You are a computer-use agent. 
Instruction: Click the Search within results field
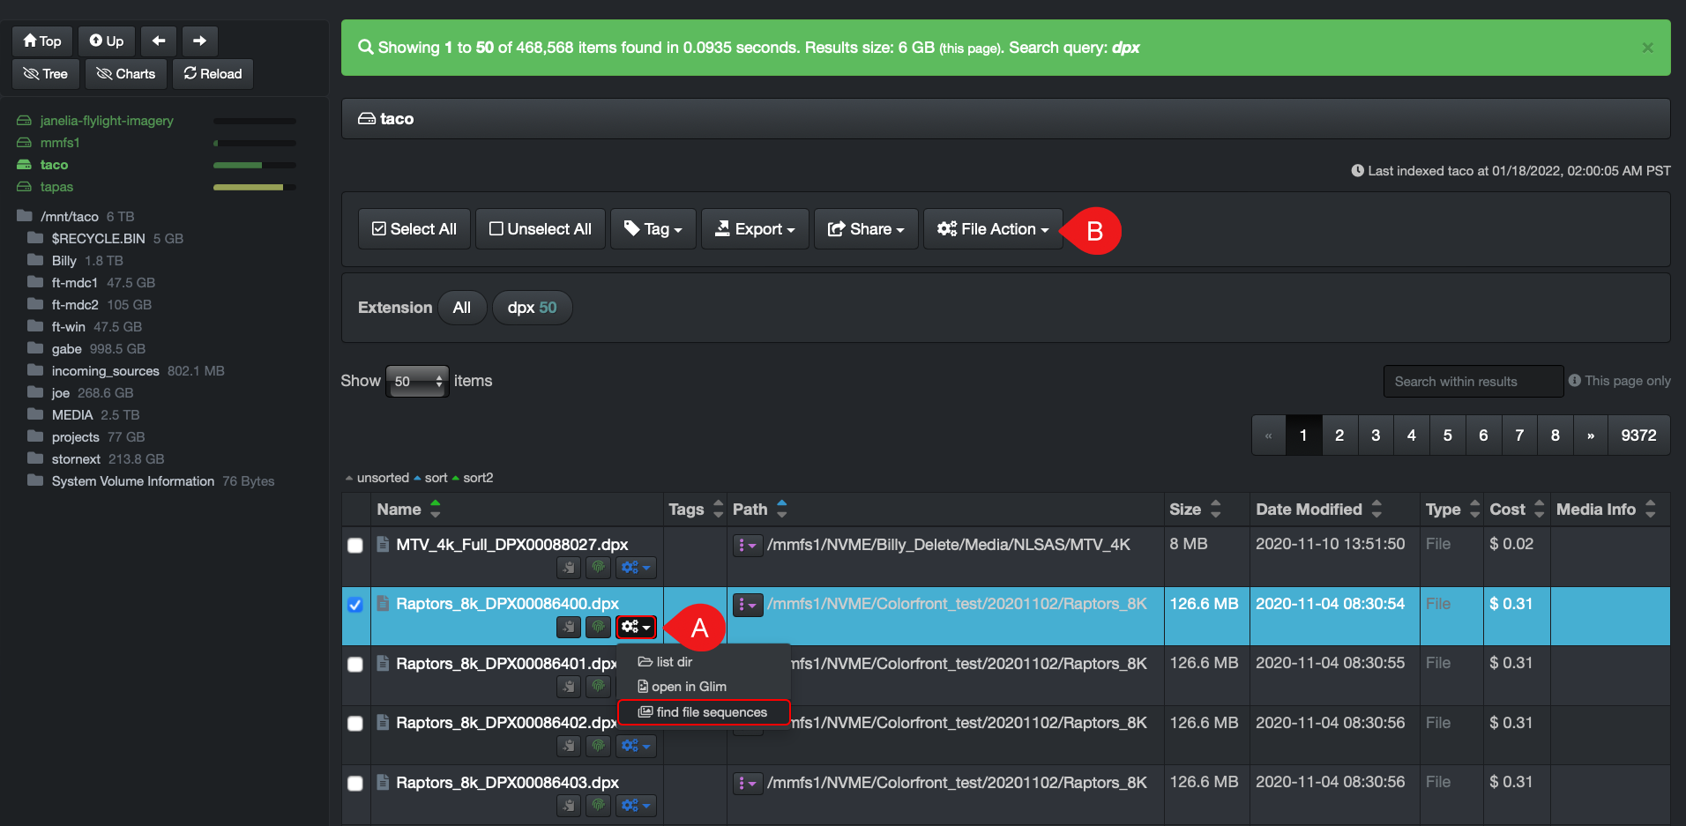1473,381
